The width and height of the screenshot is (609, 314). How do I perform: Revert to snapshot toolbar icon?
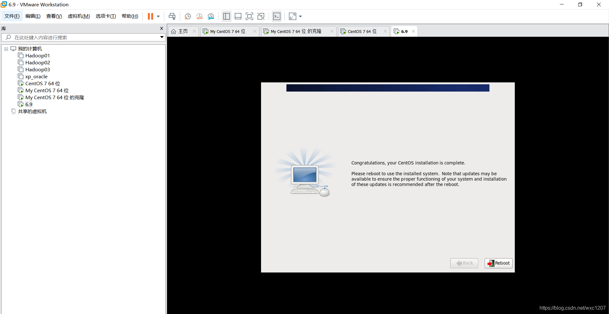(x=199, y=16)
